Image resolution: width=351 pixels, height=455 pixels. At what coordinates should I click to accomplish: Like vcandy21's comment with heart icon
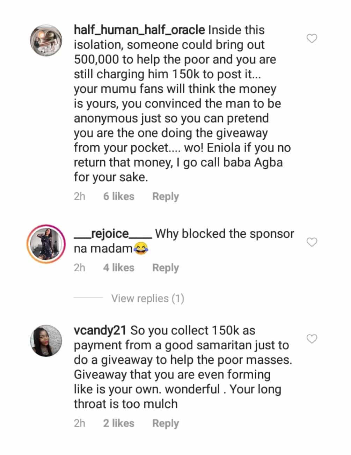(x=312, y=339)
